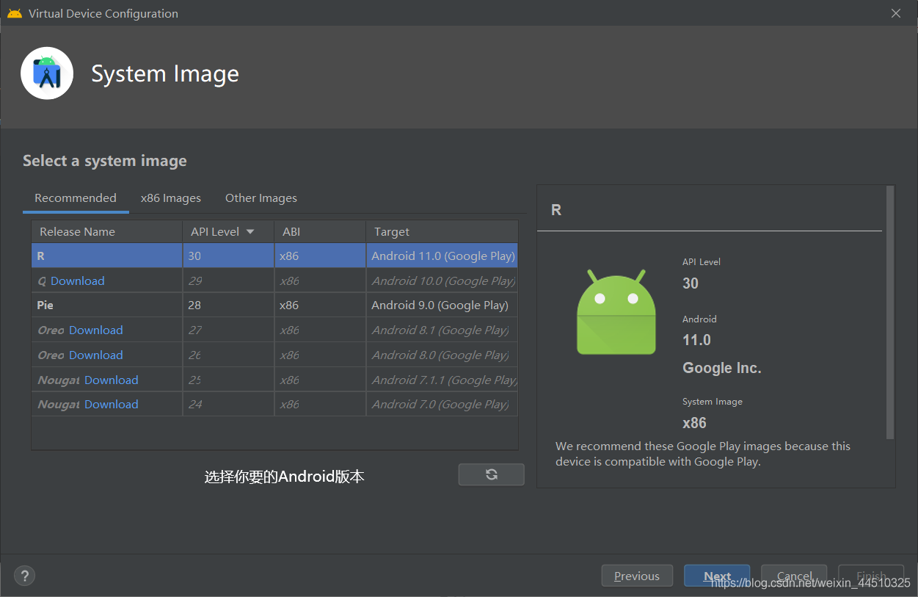The image size is (918, 597).
Task: Click API level 27 cell
Action: pyautogui.click(x=228, y=330)
